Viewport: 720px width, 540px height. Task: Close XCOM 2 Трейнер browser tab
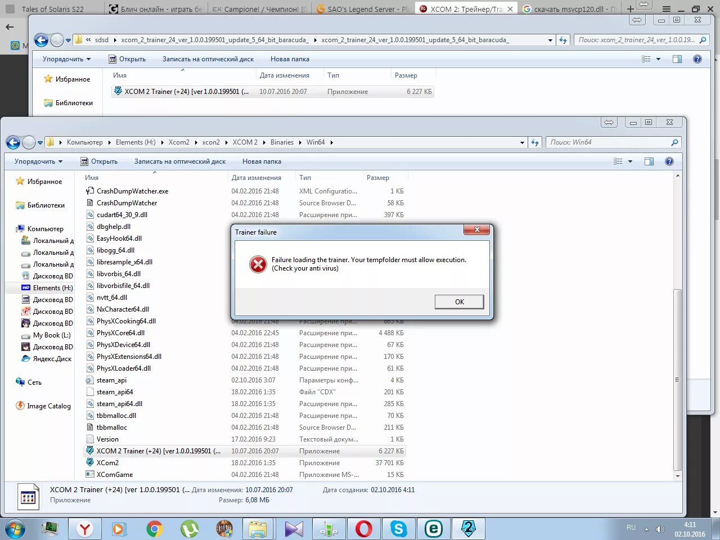(510, 9)
